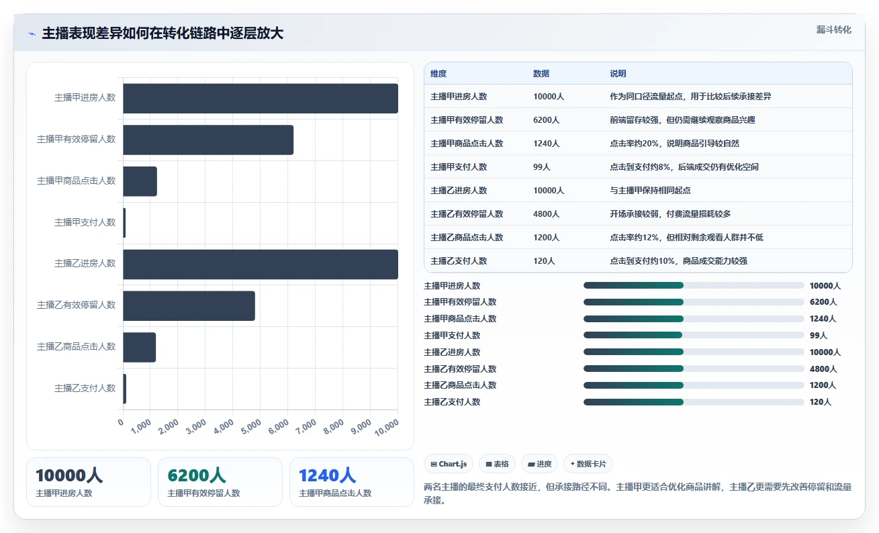This screenshot has height=533, width=879.
Task: Click the 主播乙支付人数 y-axis label
Action: [85, 388]
